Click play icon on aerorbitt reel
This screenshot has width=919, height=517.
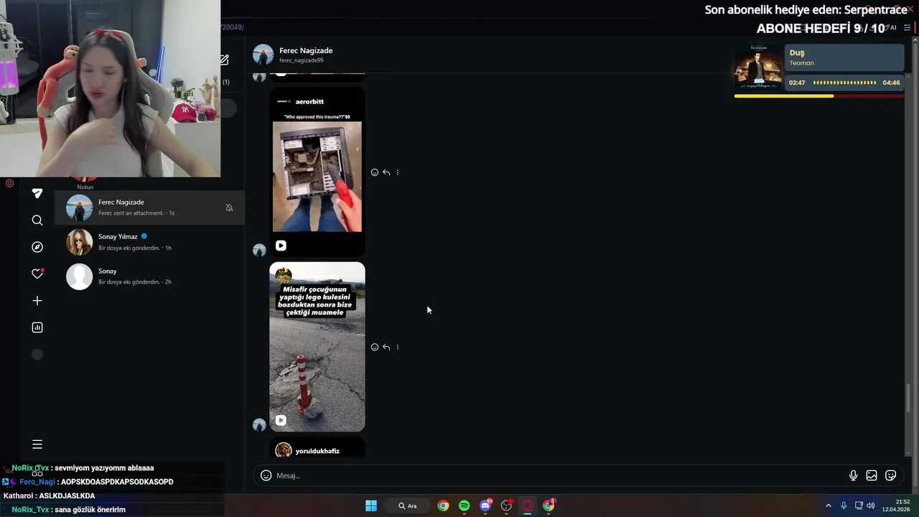281,246
